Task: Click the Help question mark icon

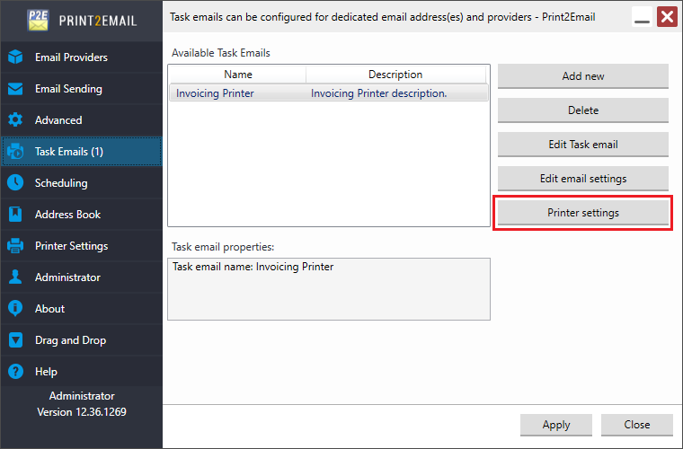Action: 15,372
